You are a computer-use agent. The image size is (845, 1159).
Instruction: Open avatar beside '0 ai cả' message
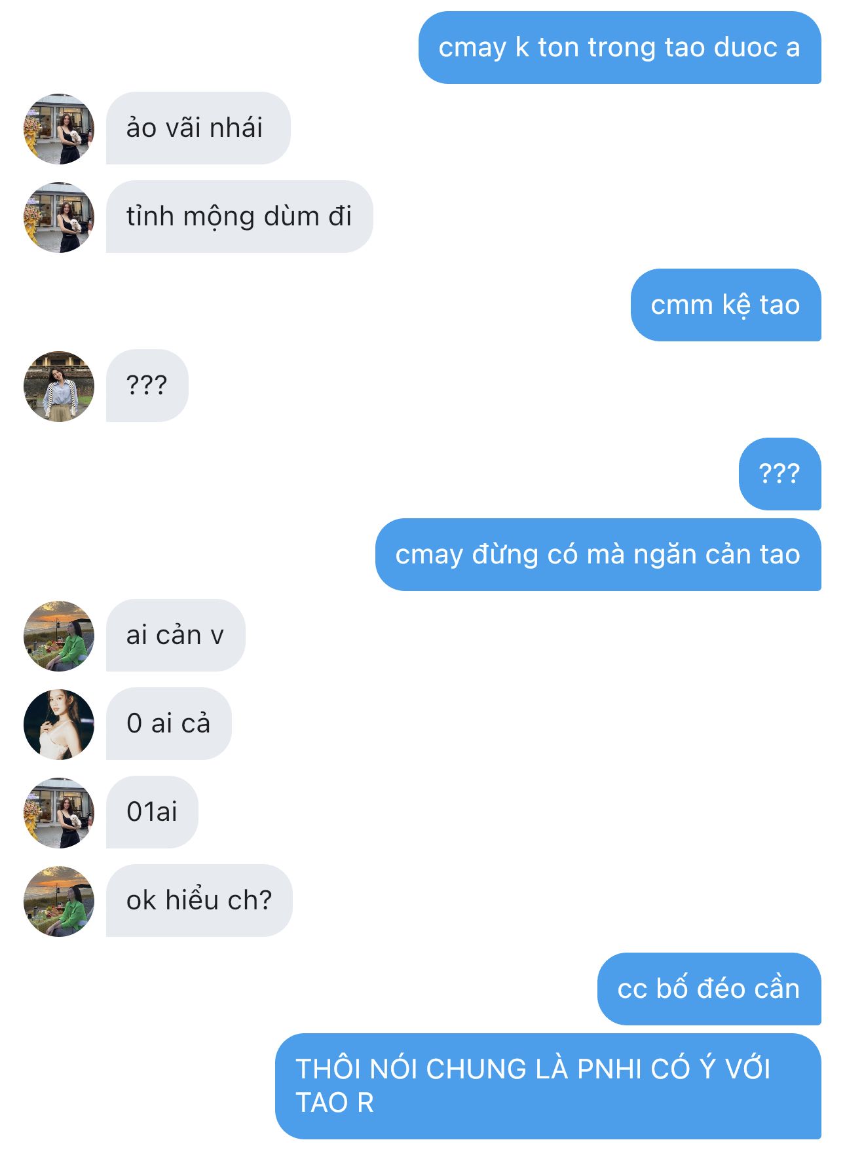(x=59, y=724)
